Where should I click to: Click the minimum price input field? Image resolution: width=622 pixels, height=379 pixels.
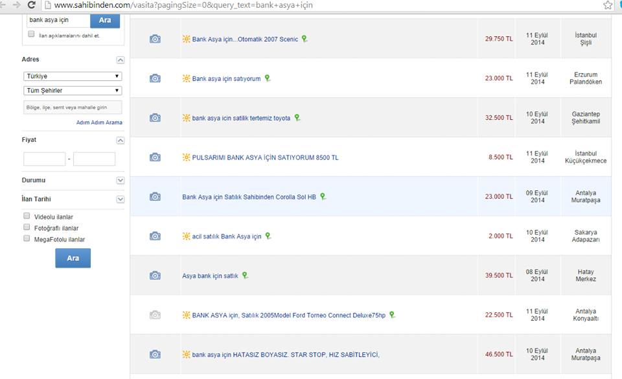pos(44,159)
